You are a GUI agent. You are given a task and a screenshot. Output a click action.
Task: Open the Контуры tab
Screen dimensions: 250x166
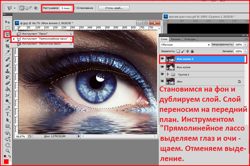click(190, 39)
